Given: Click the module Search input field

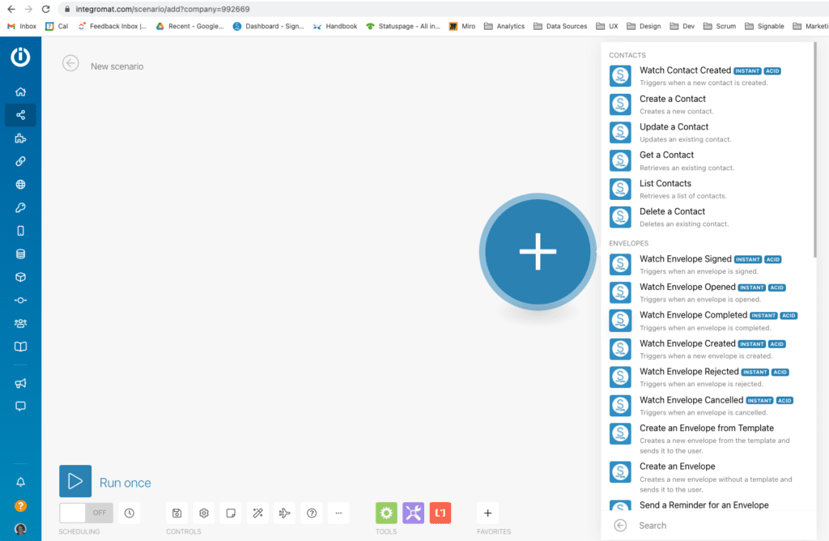Looking at the screenshot, I should (712, 526).
